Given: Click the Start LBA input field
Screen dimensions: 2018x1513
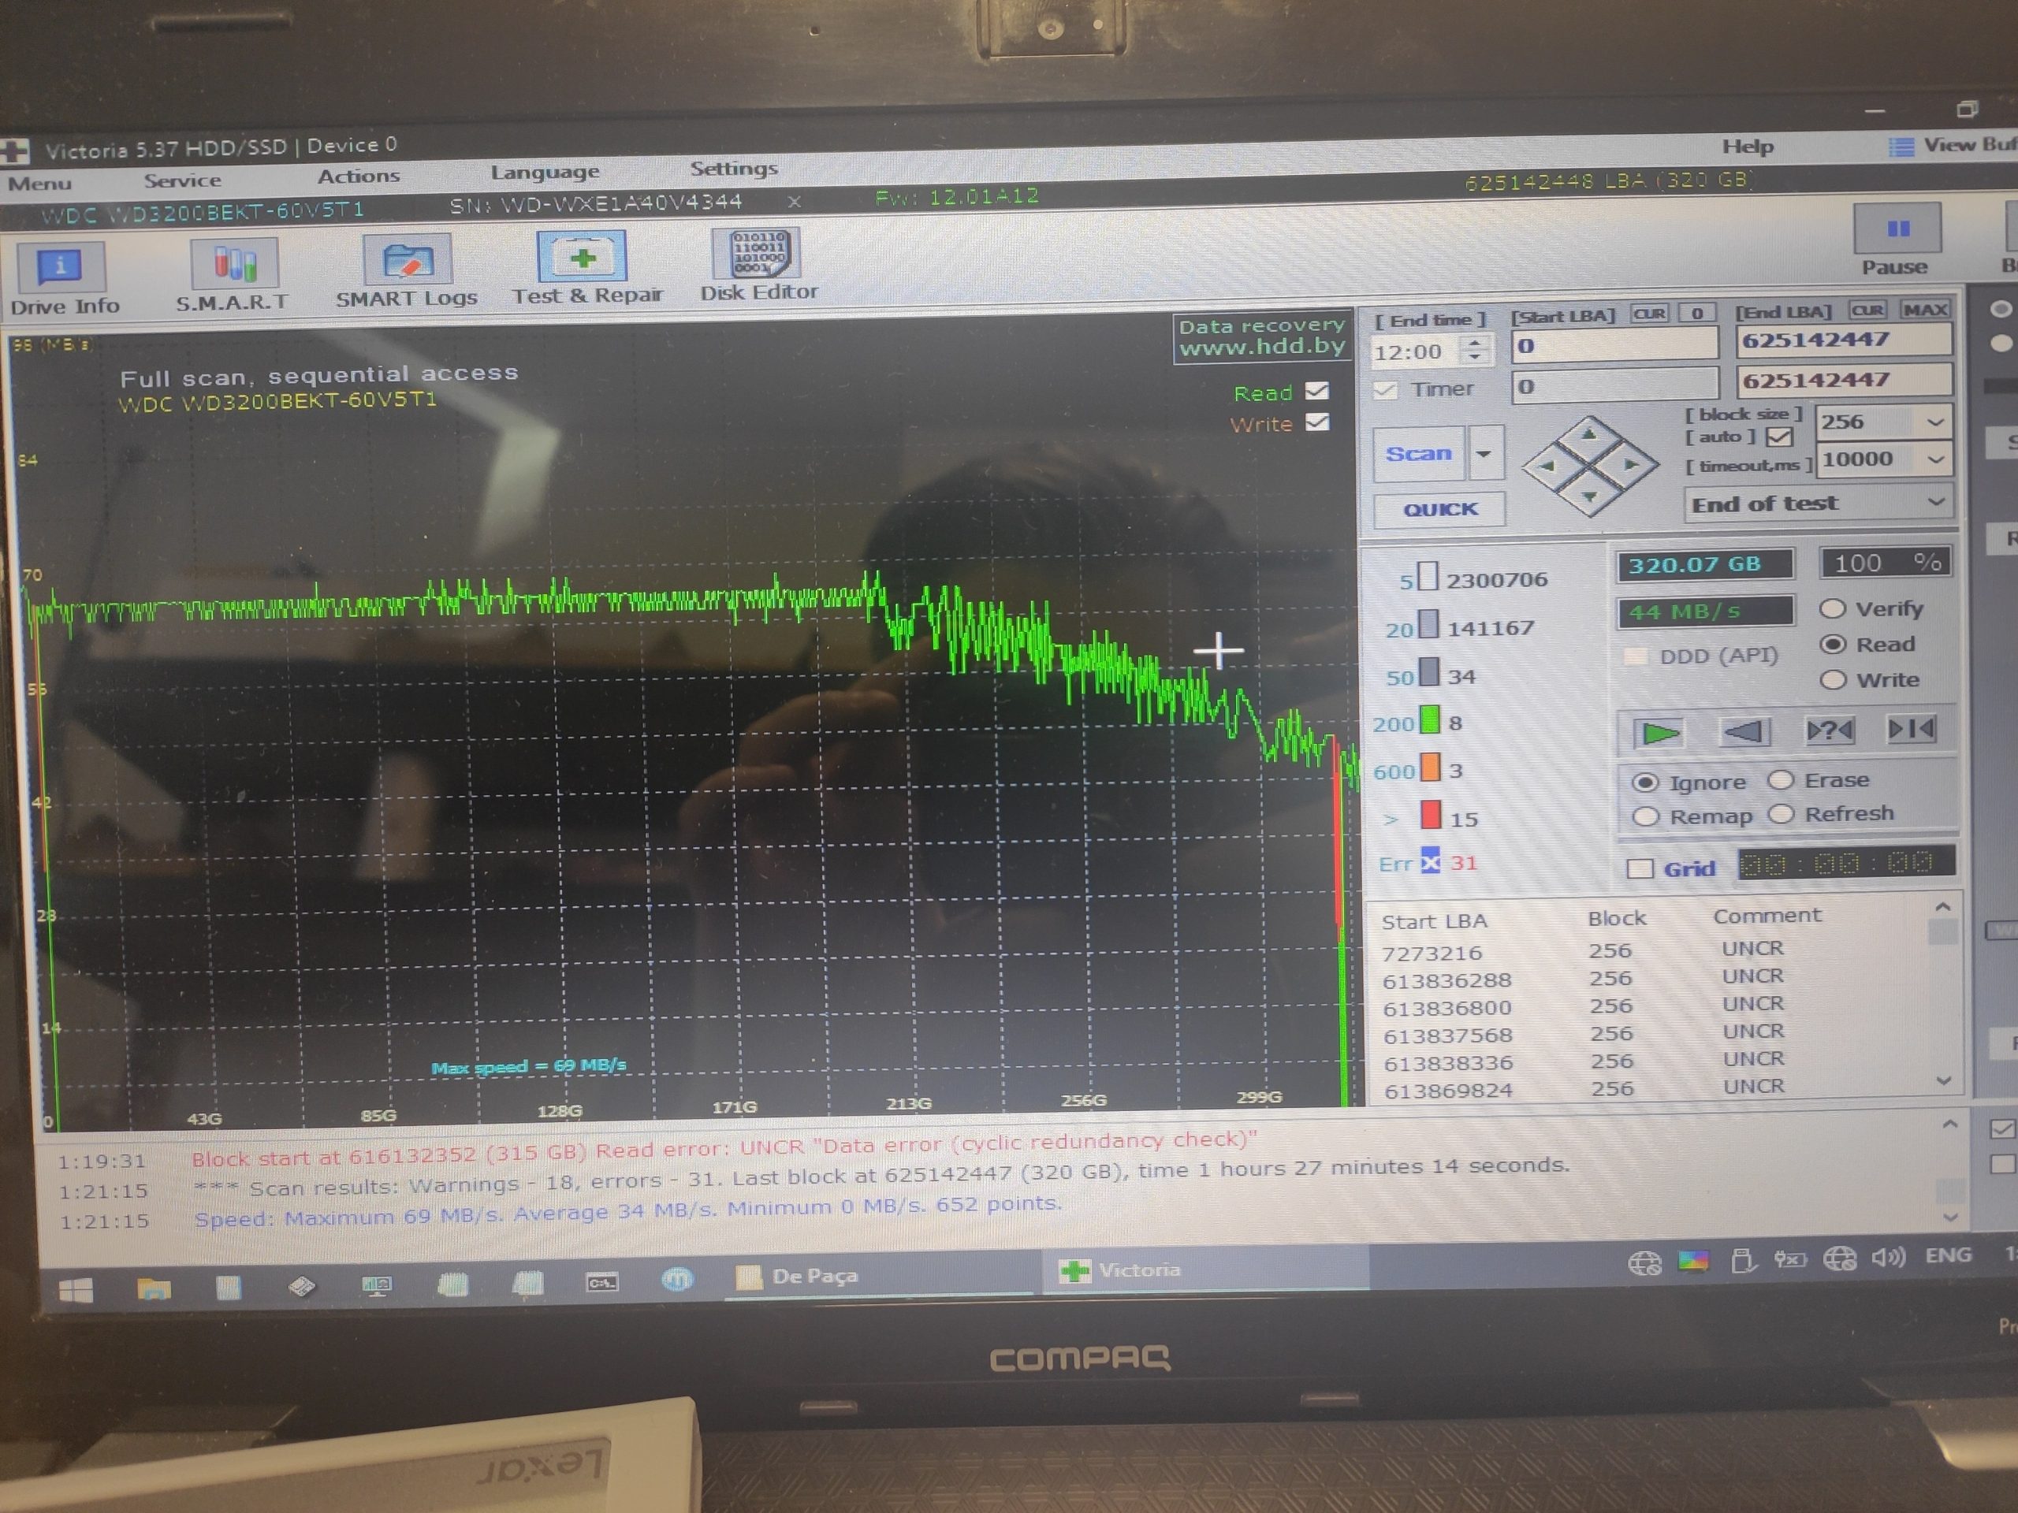Looking at the screenshot, I should 1613,346.
